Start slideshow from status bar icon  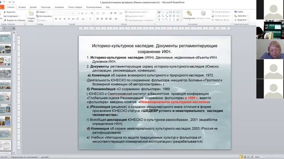point(252,157)
